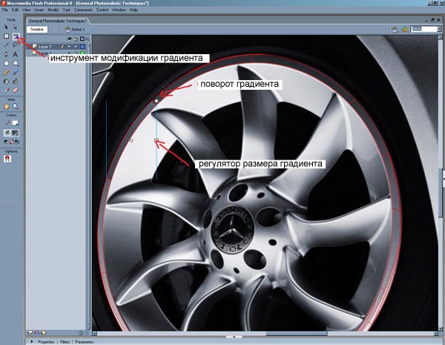Select the Pencil tool

pyautogui.click(x=6, y=73)
